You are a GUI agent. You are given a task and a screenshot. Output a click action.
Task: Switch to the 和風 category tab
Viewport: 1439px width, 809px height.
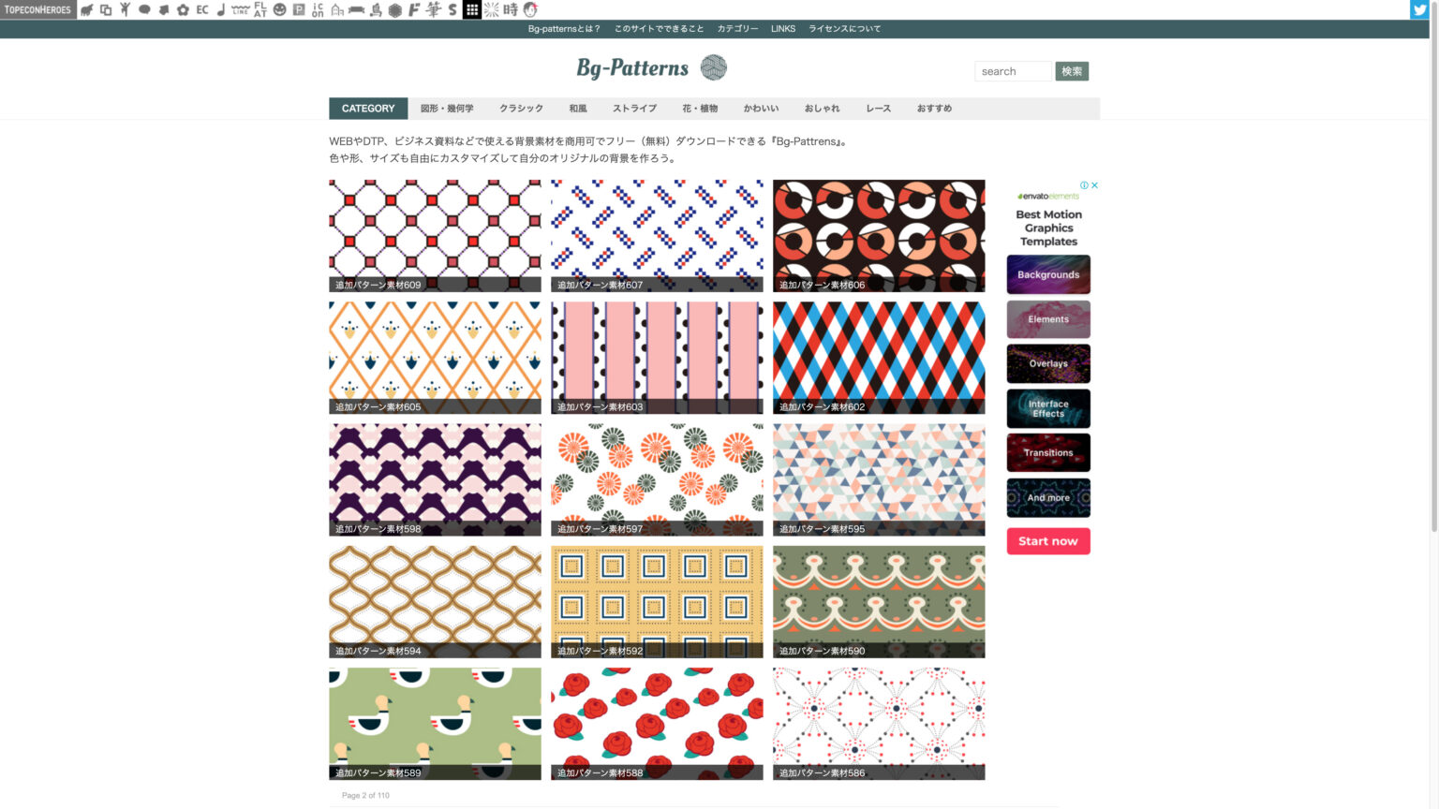[x=576, y=108]
